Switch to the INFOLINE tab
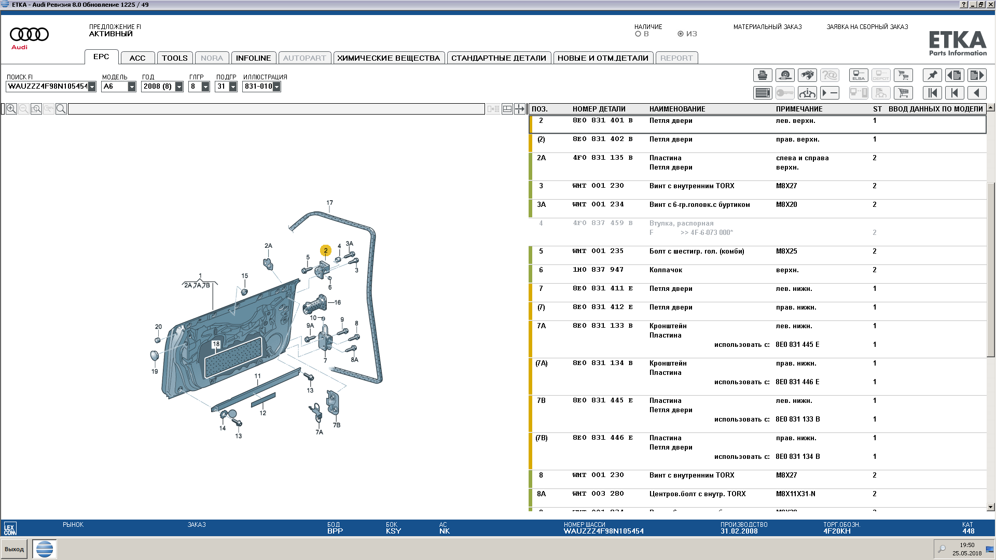 tap(254, 58)
